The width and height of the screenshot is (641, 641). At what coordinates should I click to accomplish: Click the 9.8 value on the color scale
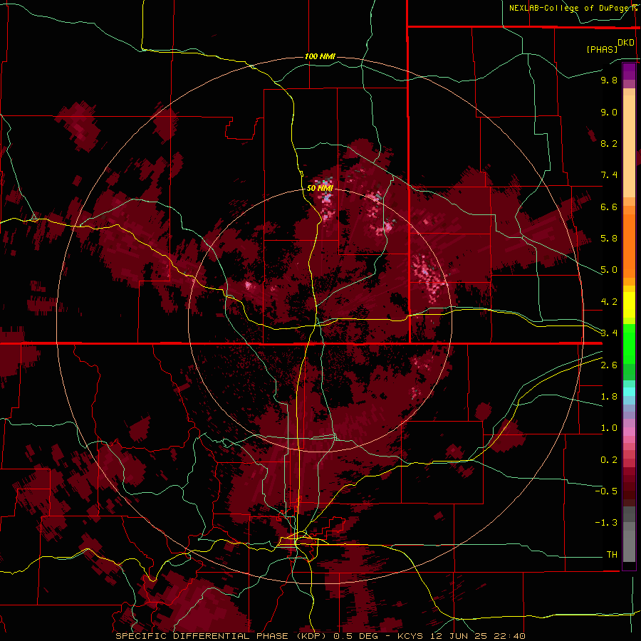pos(609,80)
